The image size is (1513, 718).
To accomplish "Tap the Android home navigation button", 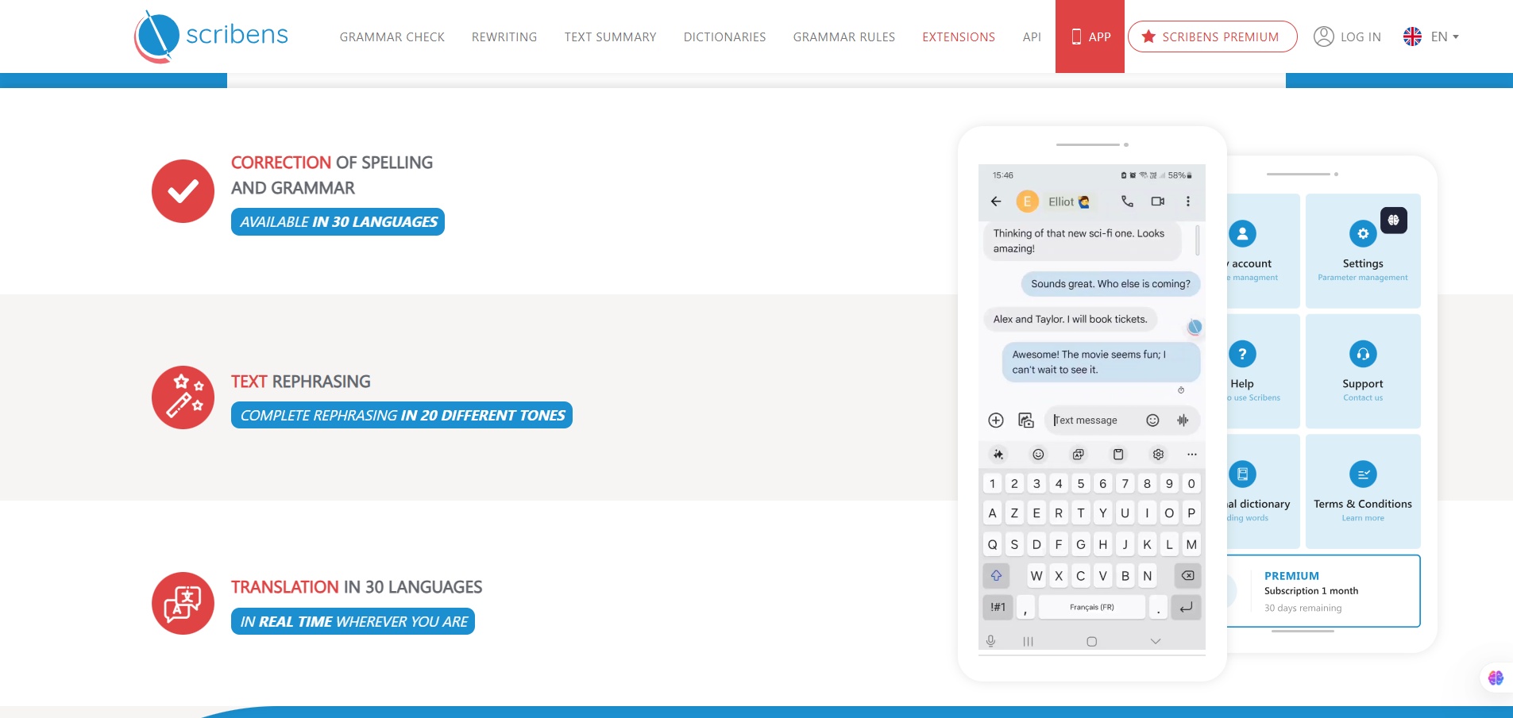I will point(1091,641).
